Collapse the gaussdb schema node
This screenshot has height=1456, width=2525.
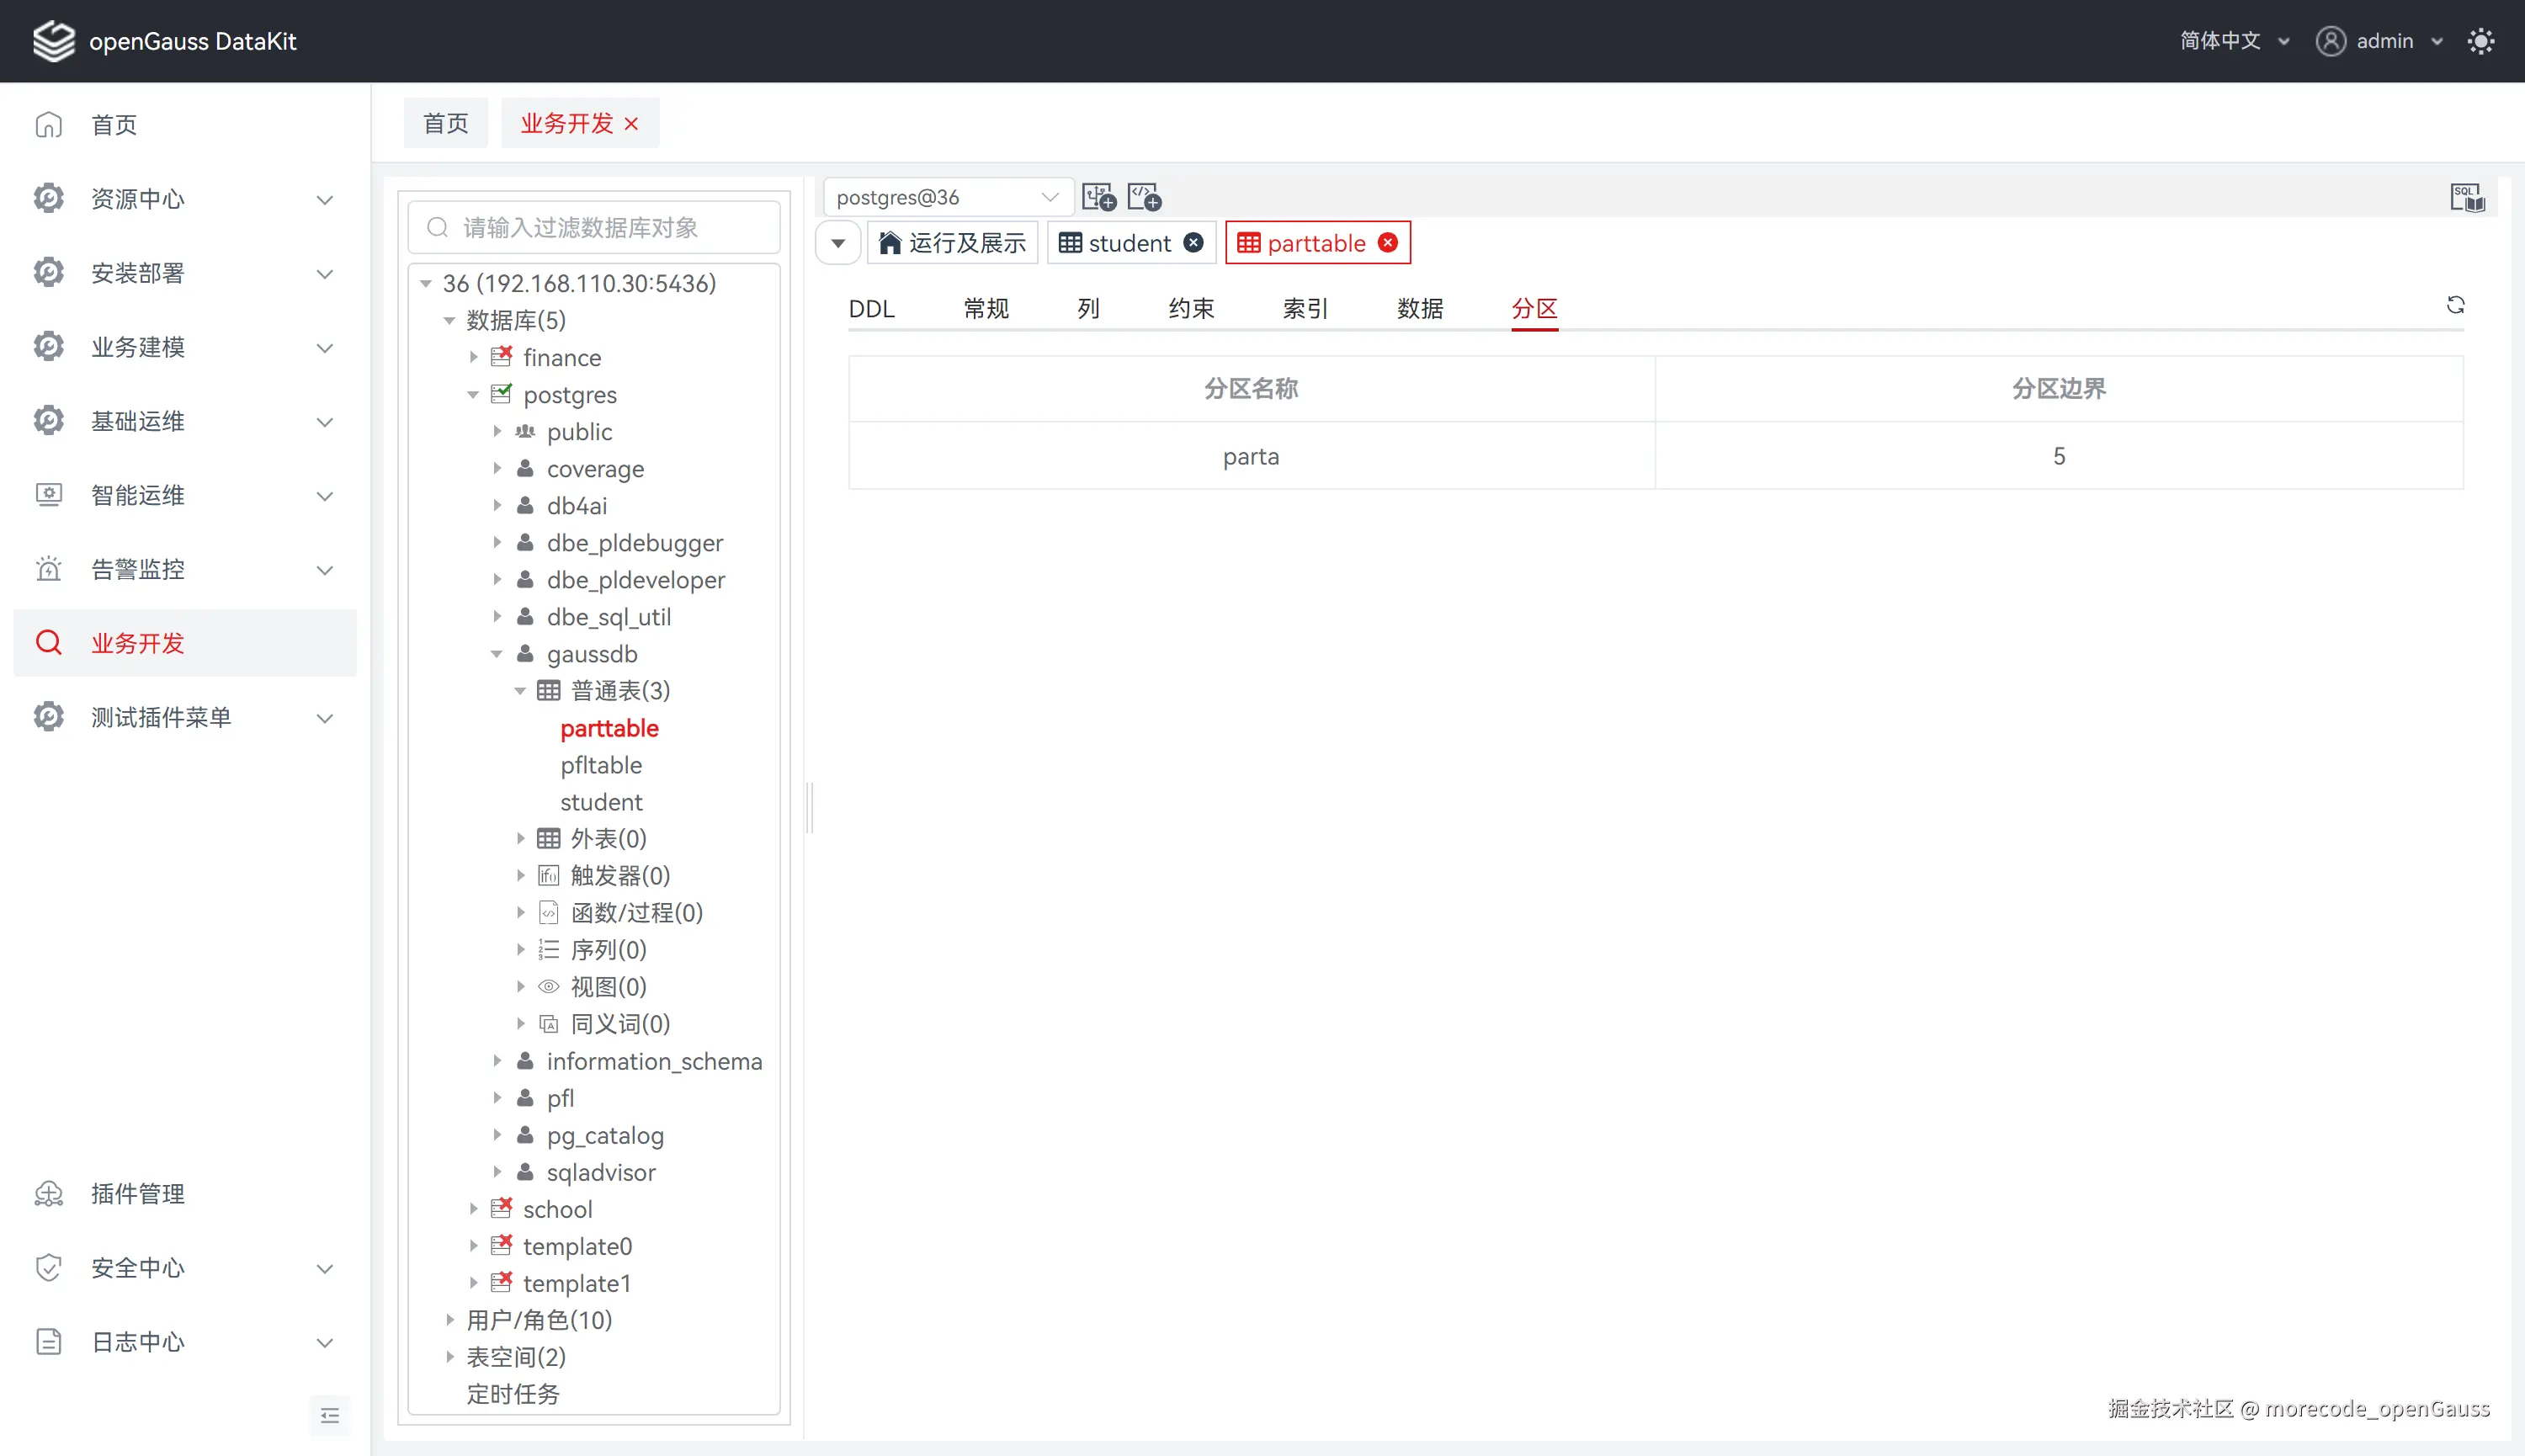click(x=497, y=654)
